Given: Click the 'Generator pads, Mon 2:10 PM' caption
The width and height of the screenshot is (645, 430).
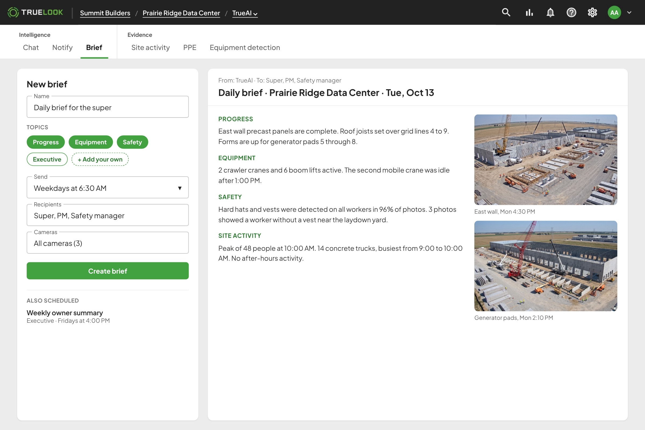Looking at the screenshot, I should (x=514, y=318).
